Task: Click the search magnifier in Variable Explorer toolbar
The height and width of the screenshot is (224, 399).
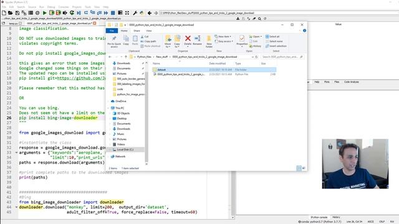Action: pyautogui.click(x=259, y=19)
